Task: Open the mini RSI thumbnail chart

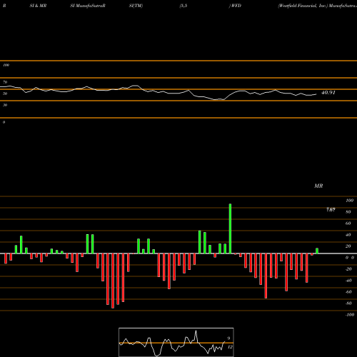Action: (176, 342)
